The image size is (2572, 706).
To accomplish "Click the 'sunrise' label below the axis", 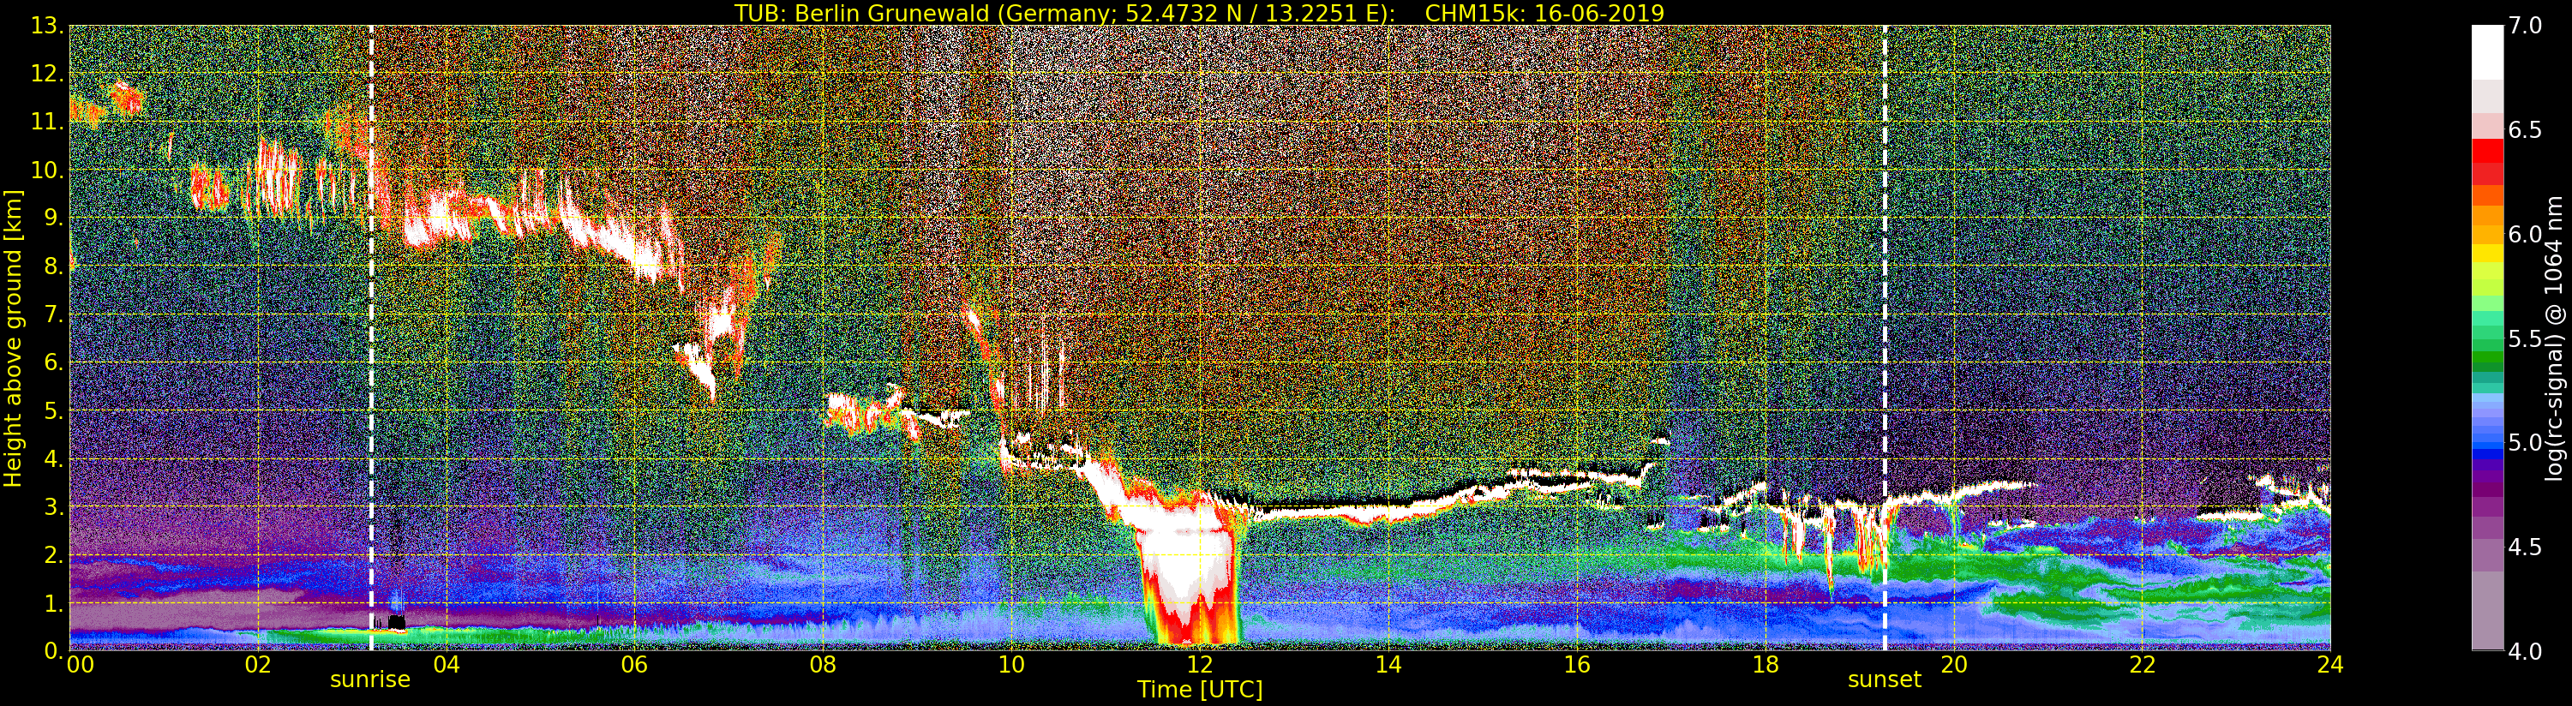I will (370, 680).
